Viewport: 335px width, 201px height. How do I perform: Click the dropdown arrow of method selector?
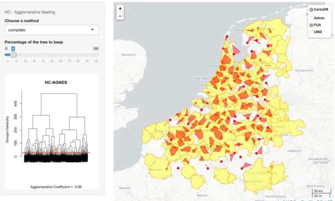93,30
